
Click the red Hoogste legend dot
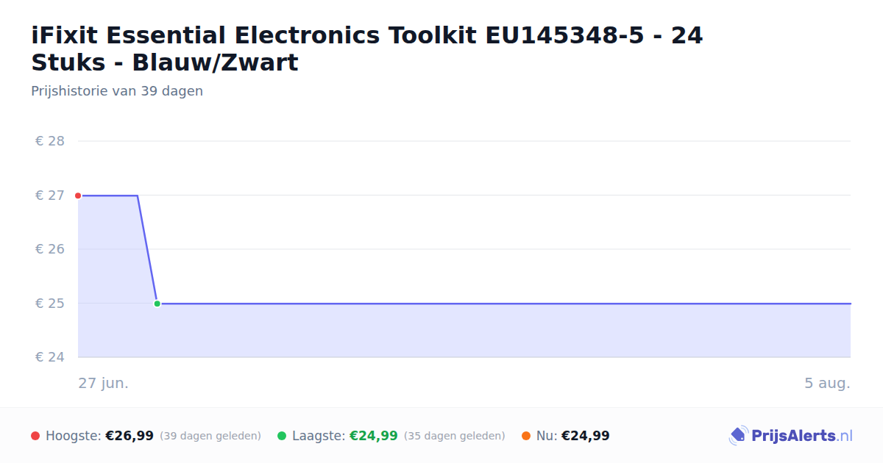pos(35,436)
